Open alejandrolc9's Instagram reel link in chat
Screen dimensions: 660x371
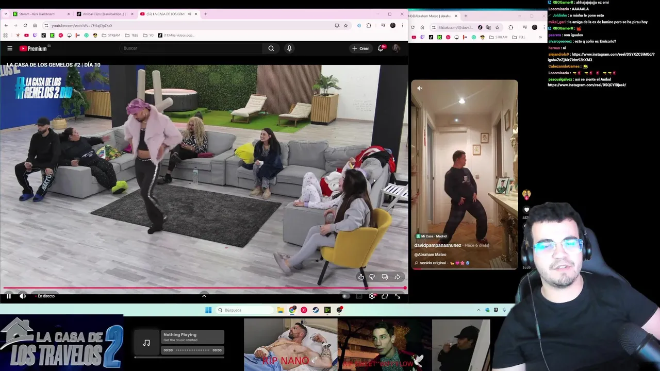[601, 57]
